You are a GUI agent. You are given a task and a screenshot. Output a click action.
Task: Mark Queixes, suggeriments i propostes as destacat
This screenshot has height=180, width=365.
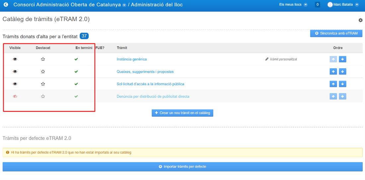(43, 71)
